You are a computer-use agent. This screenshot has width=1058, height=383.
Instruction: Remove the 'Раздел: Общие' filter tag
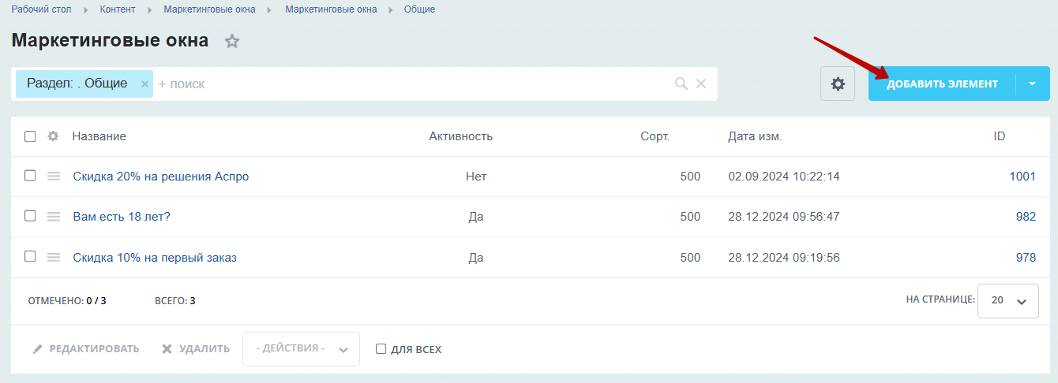144,84
